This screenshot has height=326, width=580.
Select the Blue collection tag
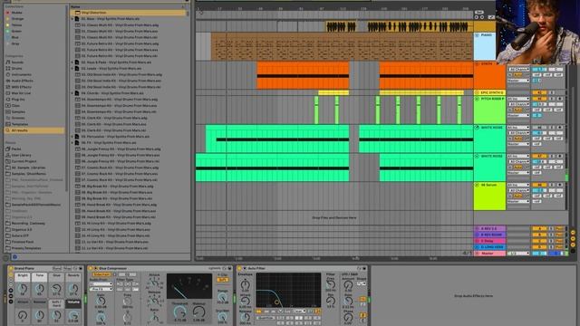(x=14, y=37)
